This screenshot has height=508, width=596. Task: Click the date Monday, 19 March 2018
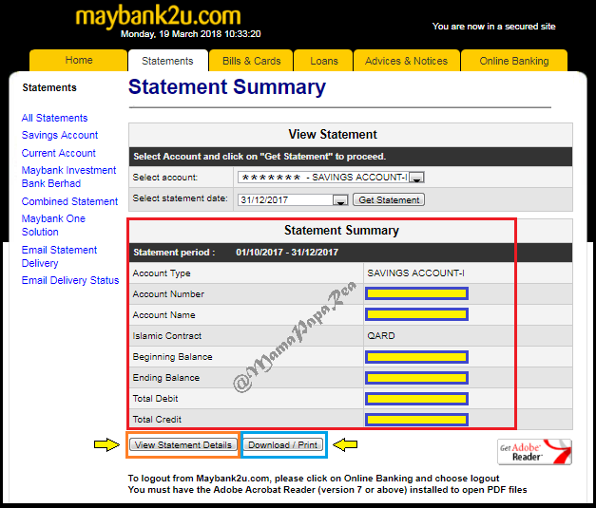171,34
